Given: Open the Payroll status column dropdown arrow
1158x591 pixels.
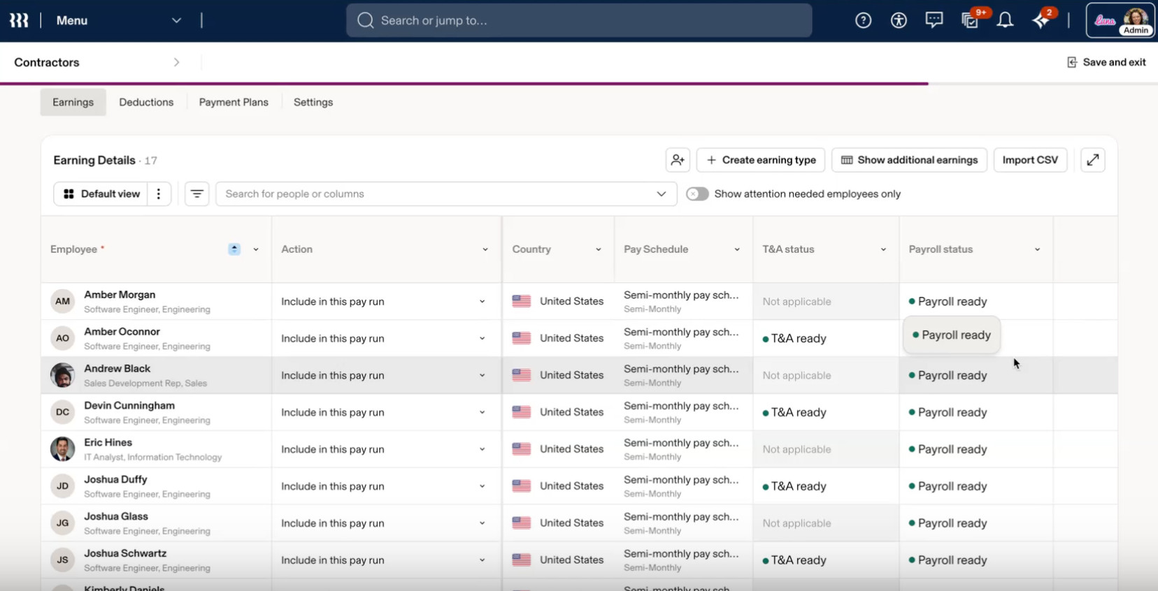Looking at the screenshot, I should click(x=1037, y=249).
